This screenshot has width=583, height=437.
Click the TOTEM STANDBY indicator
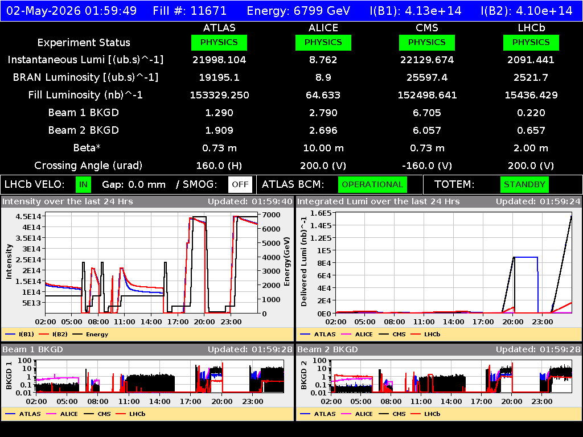point(524,184)
